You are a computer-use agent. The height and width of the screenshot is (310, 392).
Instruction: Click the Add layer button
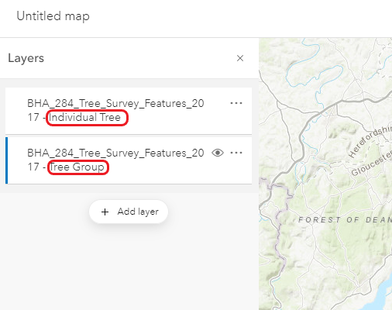coord(129,212)
